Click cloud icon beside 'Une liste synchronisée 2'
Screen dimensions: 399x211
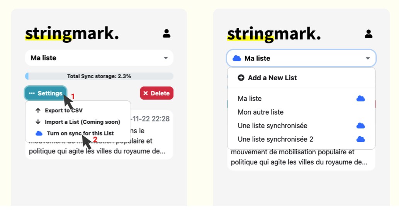point(360,139)
